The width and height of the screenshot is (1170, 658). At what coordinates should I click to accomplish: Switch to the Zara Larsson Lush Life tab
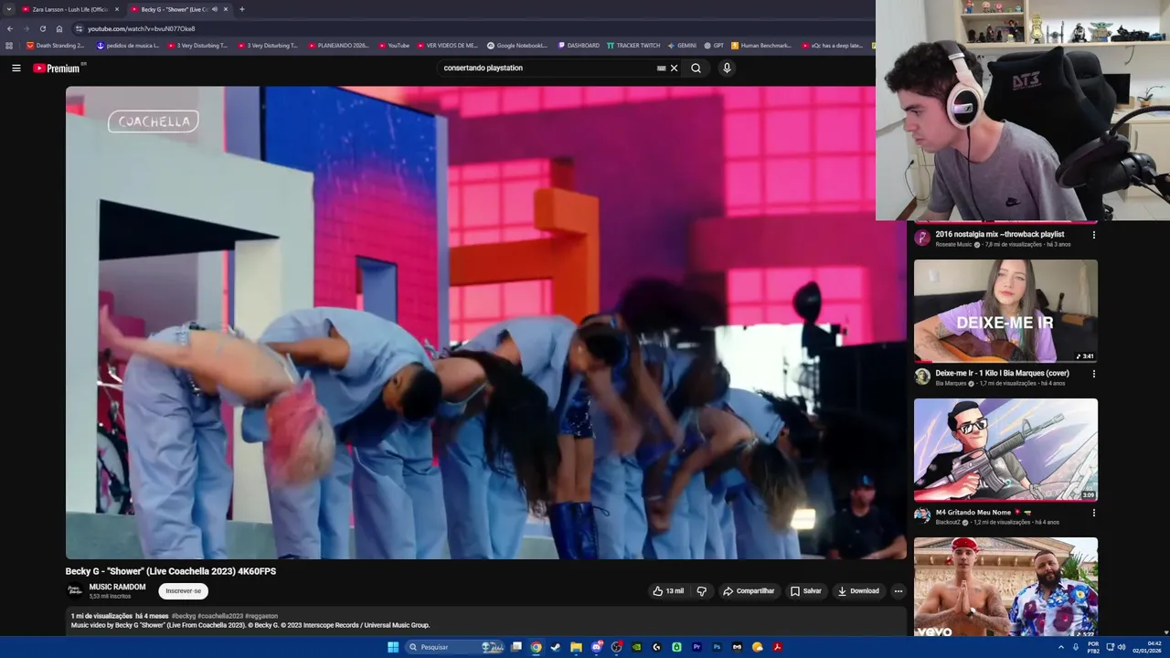click(69, 9)
